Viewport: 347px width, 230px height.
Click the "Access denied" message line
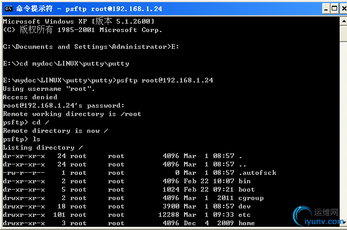(30, 97)
